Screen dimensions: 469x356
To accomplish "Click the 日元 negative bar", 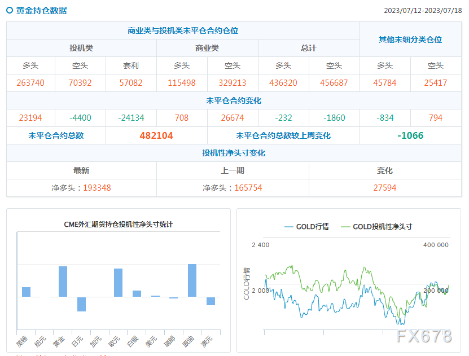I will [81, 304].
